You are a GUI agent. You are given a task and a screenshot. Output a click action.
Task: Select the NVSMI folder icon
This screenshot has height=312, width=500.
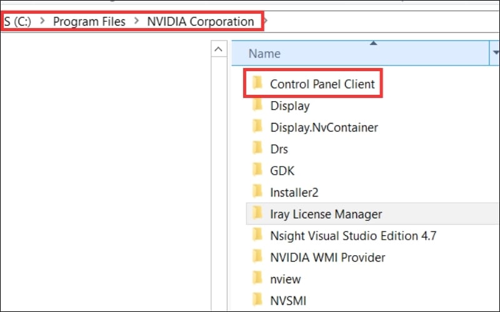[256, 300]
